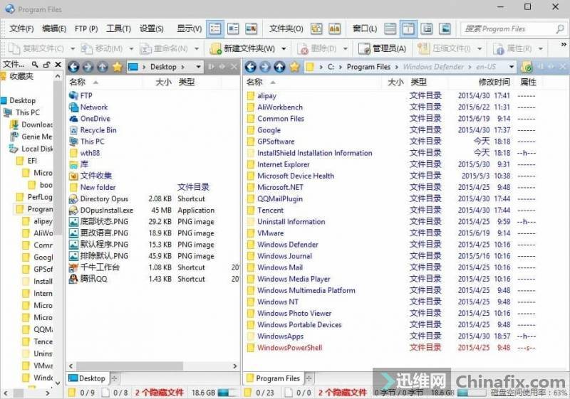Open left pane path history dropdown
This screenshot has width=570, height=399.
pyautogui.click(x=198, y=67)
